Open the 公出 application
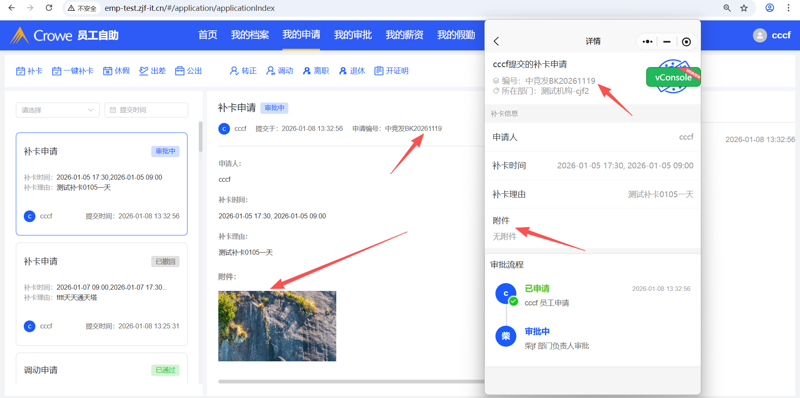The width and height of the screenshot is (800, 398). click(x=188, y=71)
